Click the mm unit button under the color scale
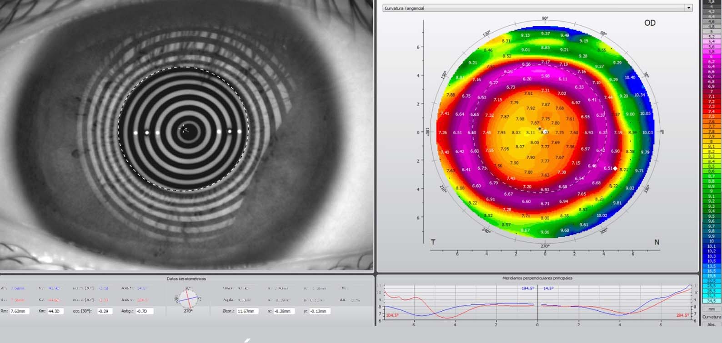Viewport: 722px width, 343px height. click(712, 309)
